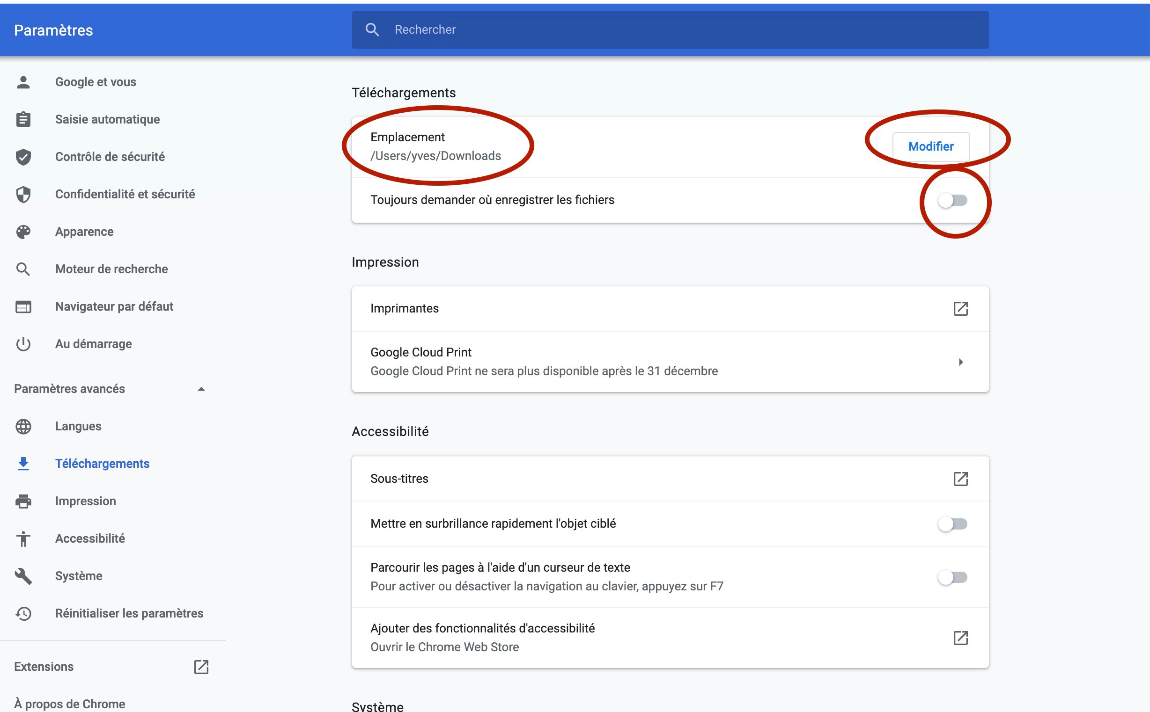Go to Confidentialité et sécurité section
Image resolution: width=1150 pixels, height=712 pixels.
(125, 194)
